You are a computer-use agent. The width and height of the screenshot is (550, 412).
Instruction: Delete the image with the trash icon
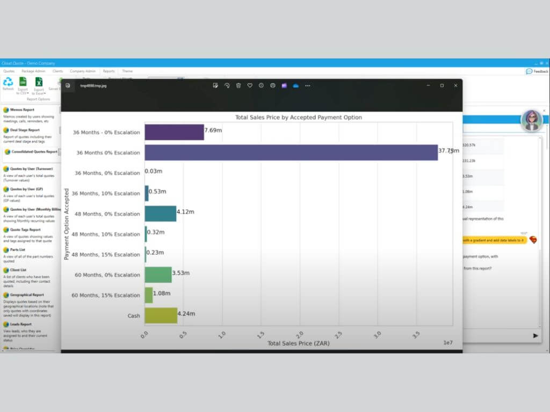coord(238,85)
